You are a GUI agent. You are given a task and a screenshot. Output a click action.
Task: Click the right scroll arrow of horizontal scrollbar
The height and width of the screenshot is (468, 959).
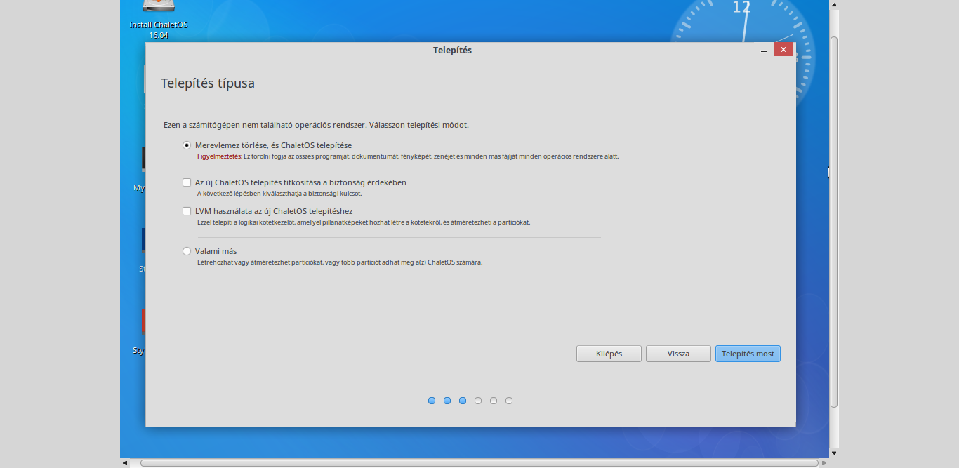point(825,463)
